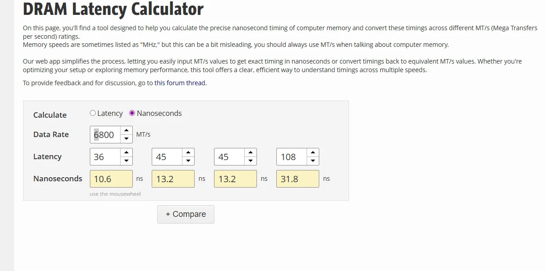Increase the 108 Latency value
Image resolution: width=545 pixels, height=271 pixels.
[x=313, y=153]
